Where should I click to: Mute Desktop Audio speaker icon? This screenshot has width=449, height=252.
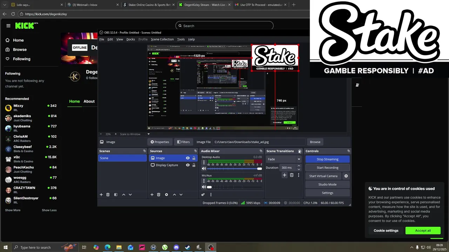click(204, 169)
